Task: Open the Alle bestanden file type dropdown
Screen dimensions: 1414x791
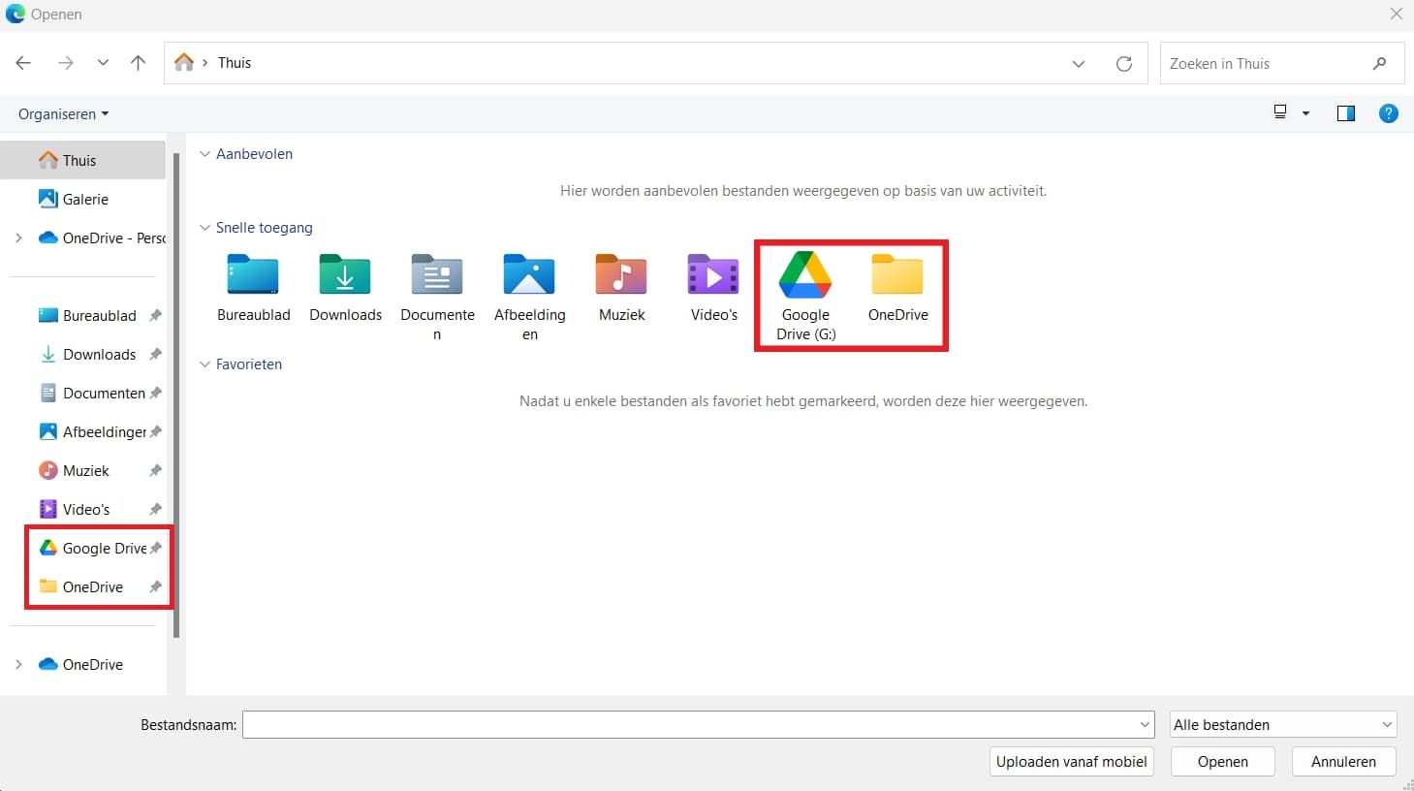Action: click(1283, 724)
